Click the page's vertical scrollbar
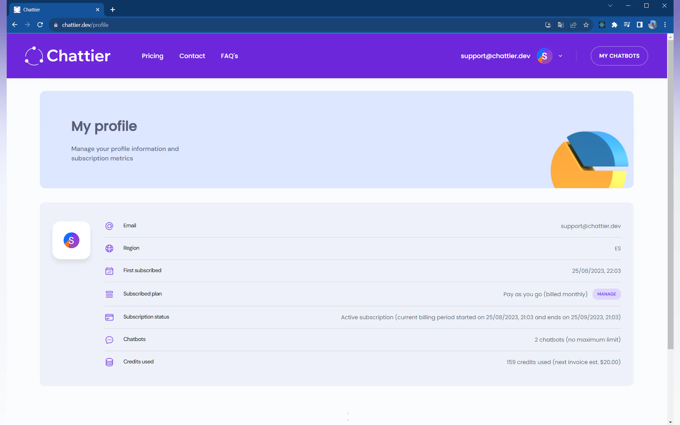 coord(670,194)
